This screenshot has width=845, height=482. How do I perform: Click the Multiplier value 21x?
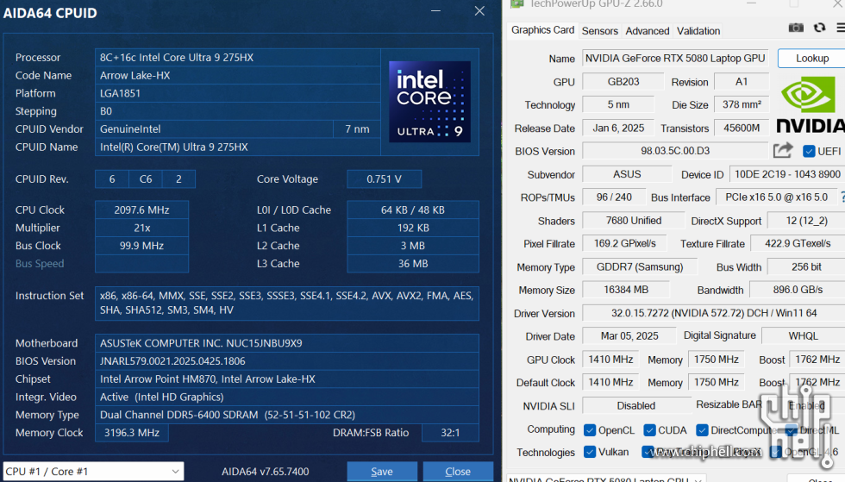click(x=141, y=228)
